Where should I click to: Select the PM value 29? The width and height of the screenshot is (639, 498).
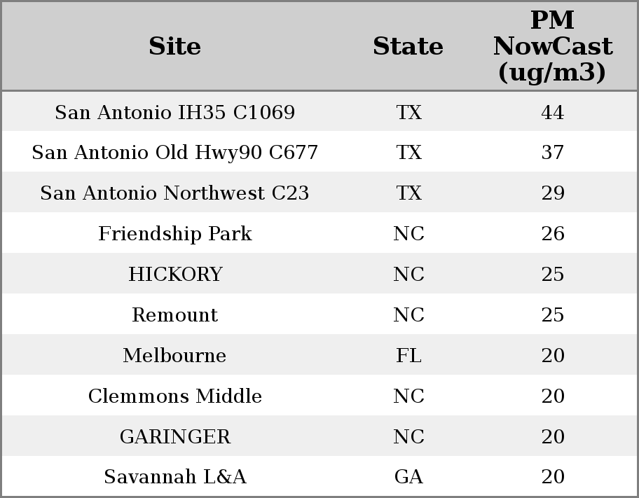552,193
